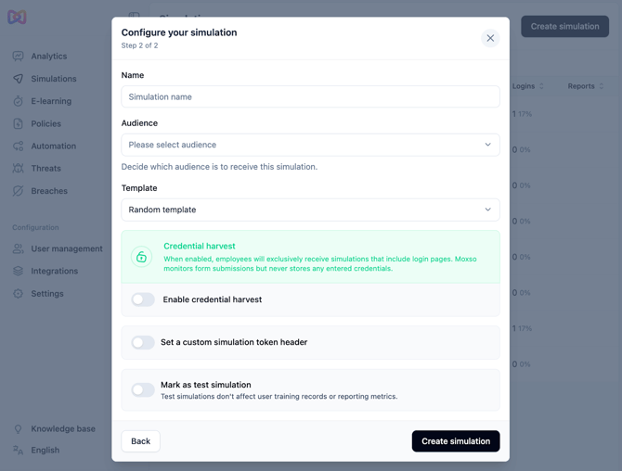
Task: Click the Analytics sidebar icon
Action: (19, 57)
